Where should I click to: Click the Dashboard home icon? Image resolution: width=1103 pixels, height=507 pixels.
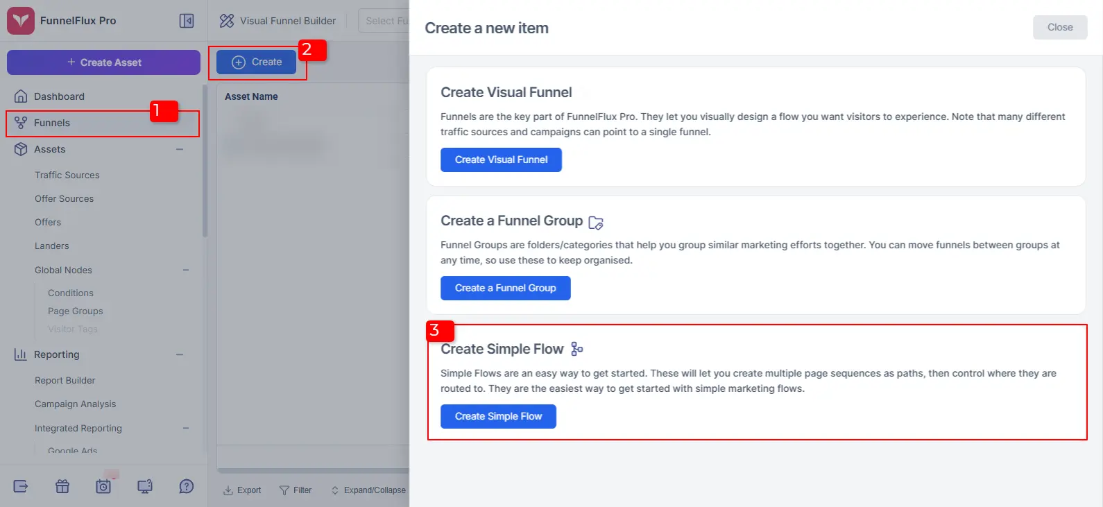pos(21,96)
